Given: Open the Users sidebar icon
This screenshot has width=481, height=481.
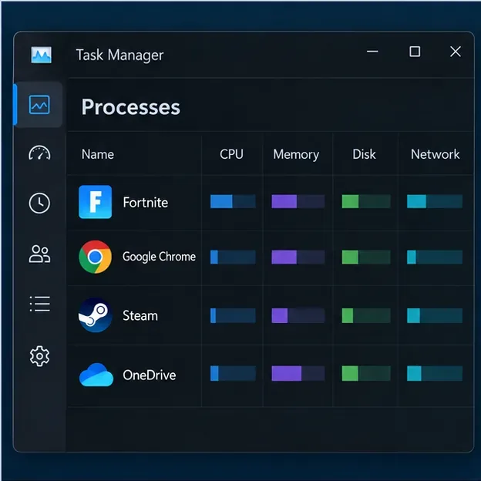Looking at the screenshot, I should 39,254.
